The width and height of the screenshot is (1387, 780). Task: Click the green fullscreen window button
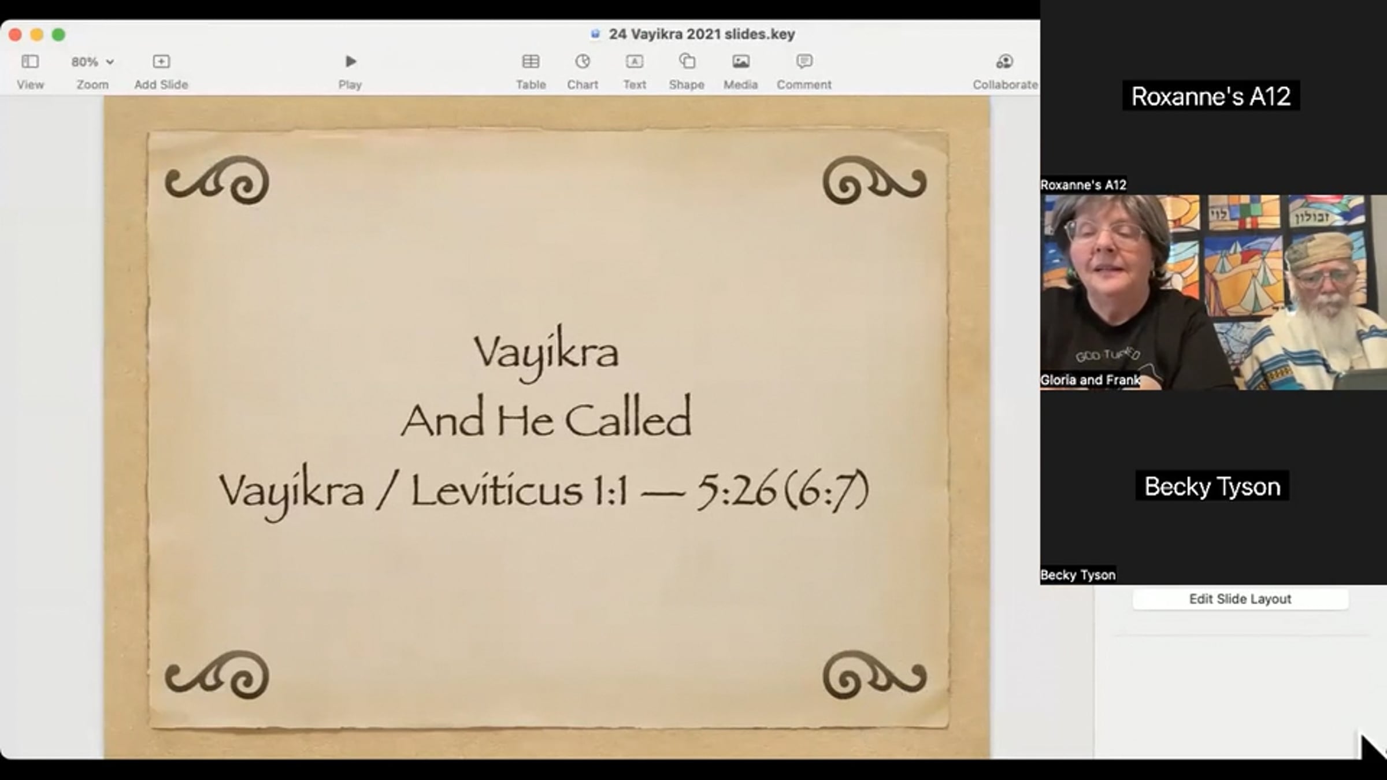click(x=58, y=35)
